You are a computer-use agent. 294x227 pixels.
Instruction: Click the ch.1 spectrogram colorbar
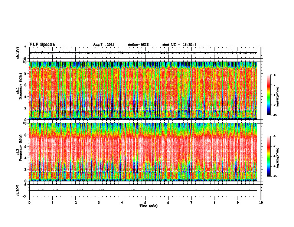point(268,95)
